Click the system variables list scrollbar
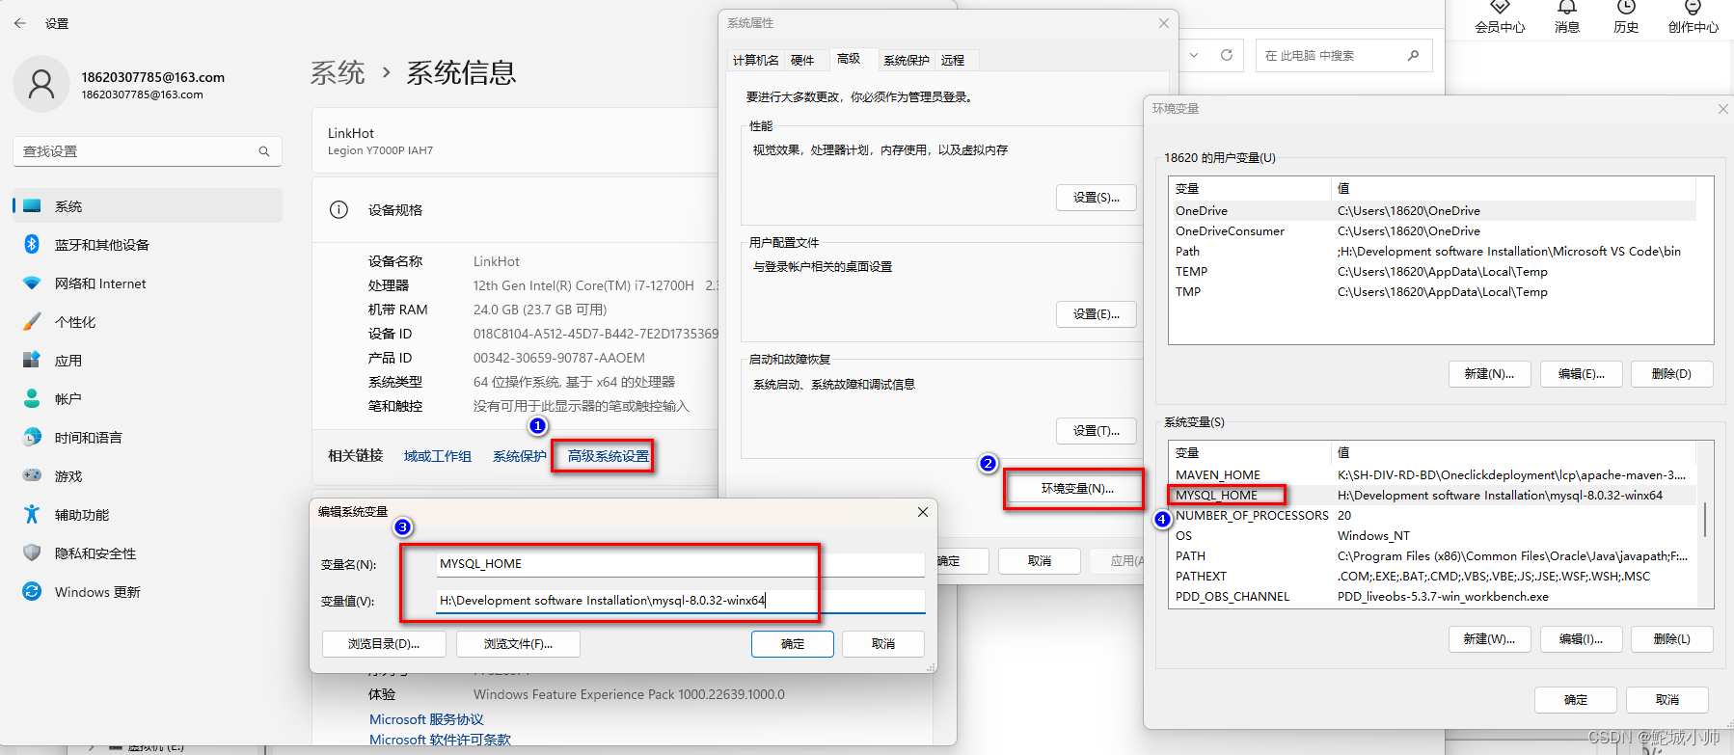This screenshot has height=755, width=1734. pyautogui.click(x=1705, y=521)
